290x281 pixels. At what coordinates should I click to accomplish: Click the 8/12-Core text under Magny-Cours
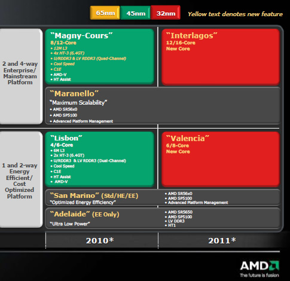point(63,42)
